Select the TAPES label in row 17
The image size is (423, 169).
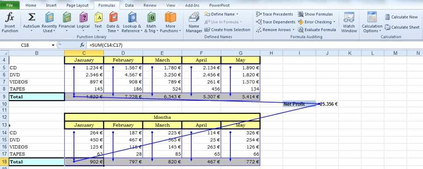(37, 154)
